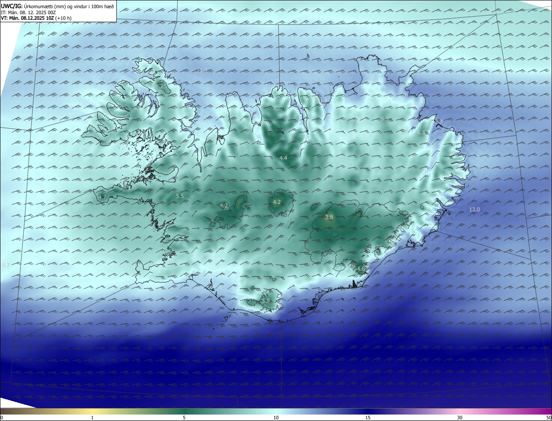Viewport: 552px width, 421px height.
Task: Click the 10 tick on the color scale
Action: pyautogui.click(x=276, y=418)
